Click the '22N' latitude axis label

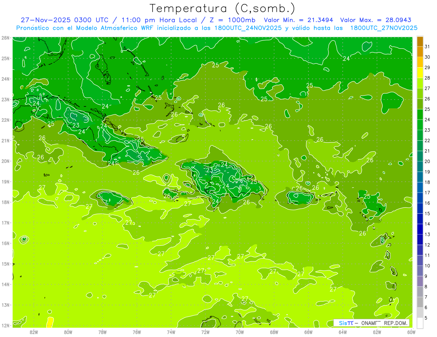(x=5, y=120)
